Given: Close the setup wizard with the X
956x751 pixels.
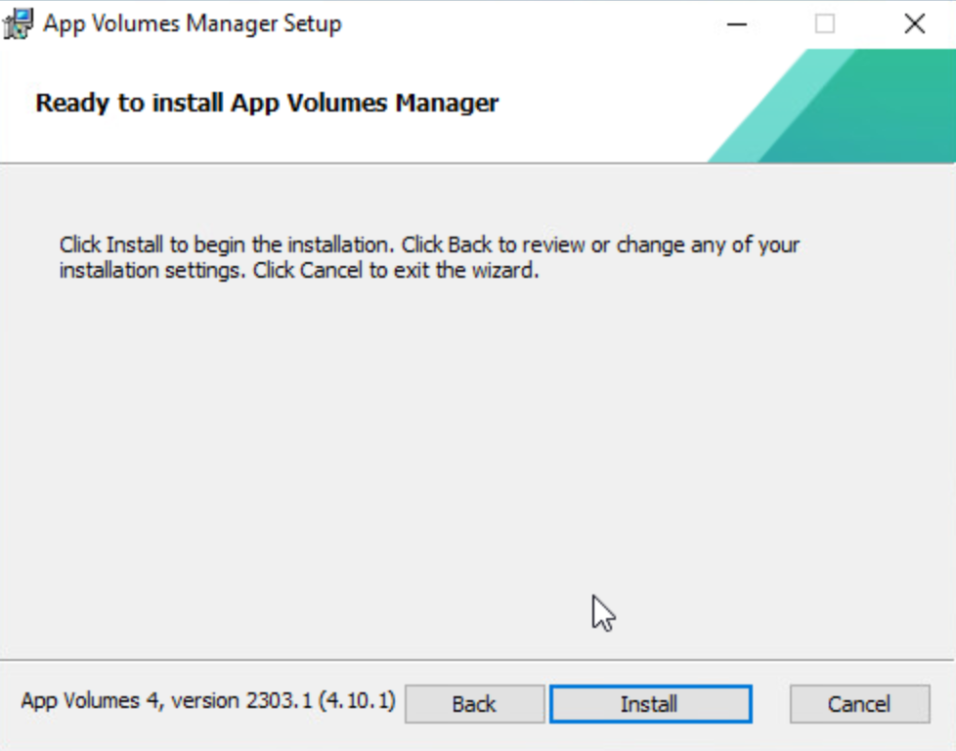Looking at the screenshot, I should tap(914, 23).
